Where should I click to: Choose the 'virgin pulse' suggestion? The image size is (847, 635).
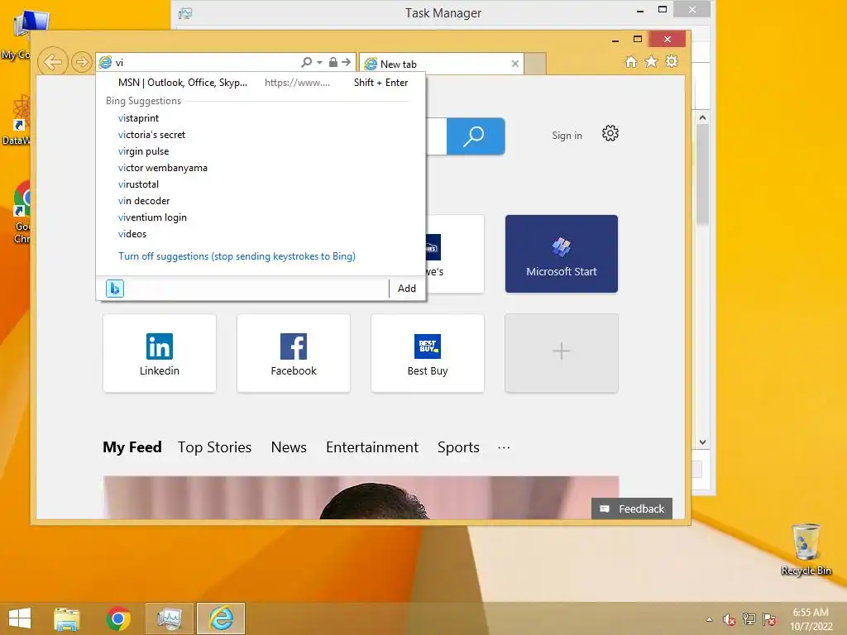coord(143,152)
